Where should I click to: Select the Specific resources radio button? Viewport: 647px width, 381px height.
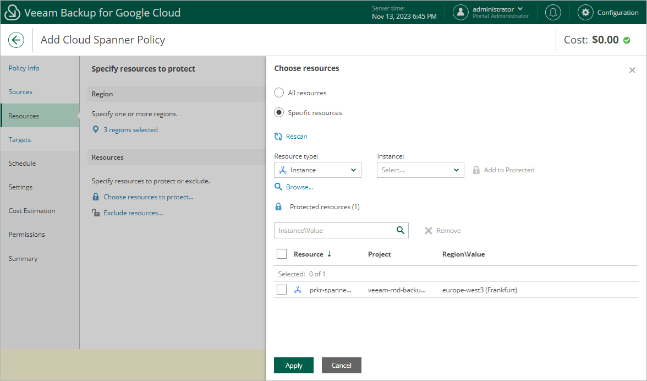click(x=279, y=113)
